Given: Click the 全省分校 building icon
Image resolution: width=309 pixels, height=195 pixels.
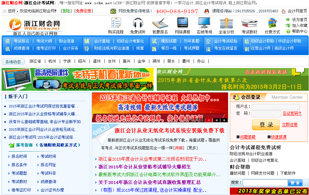Looking at the screenshot, I should pyautogui.click(x=226, y=23).
